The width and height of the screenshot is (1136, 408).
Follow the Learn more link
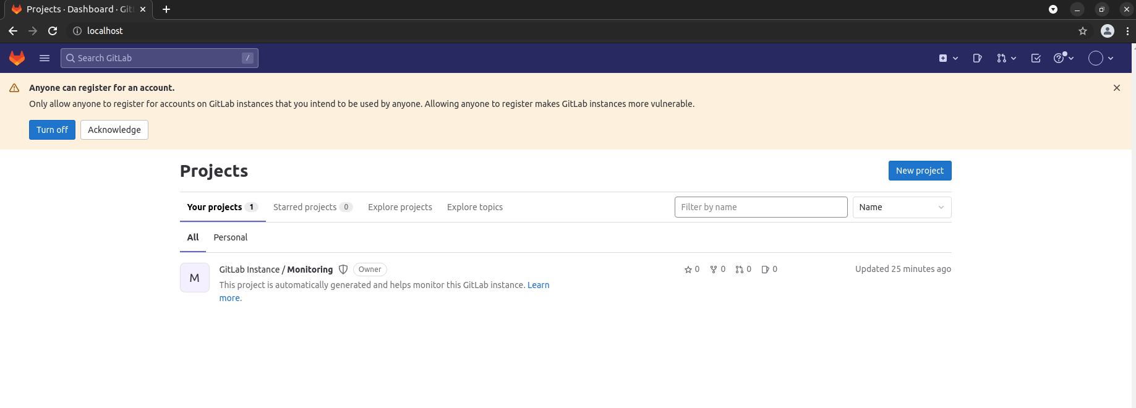[538, 285]
